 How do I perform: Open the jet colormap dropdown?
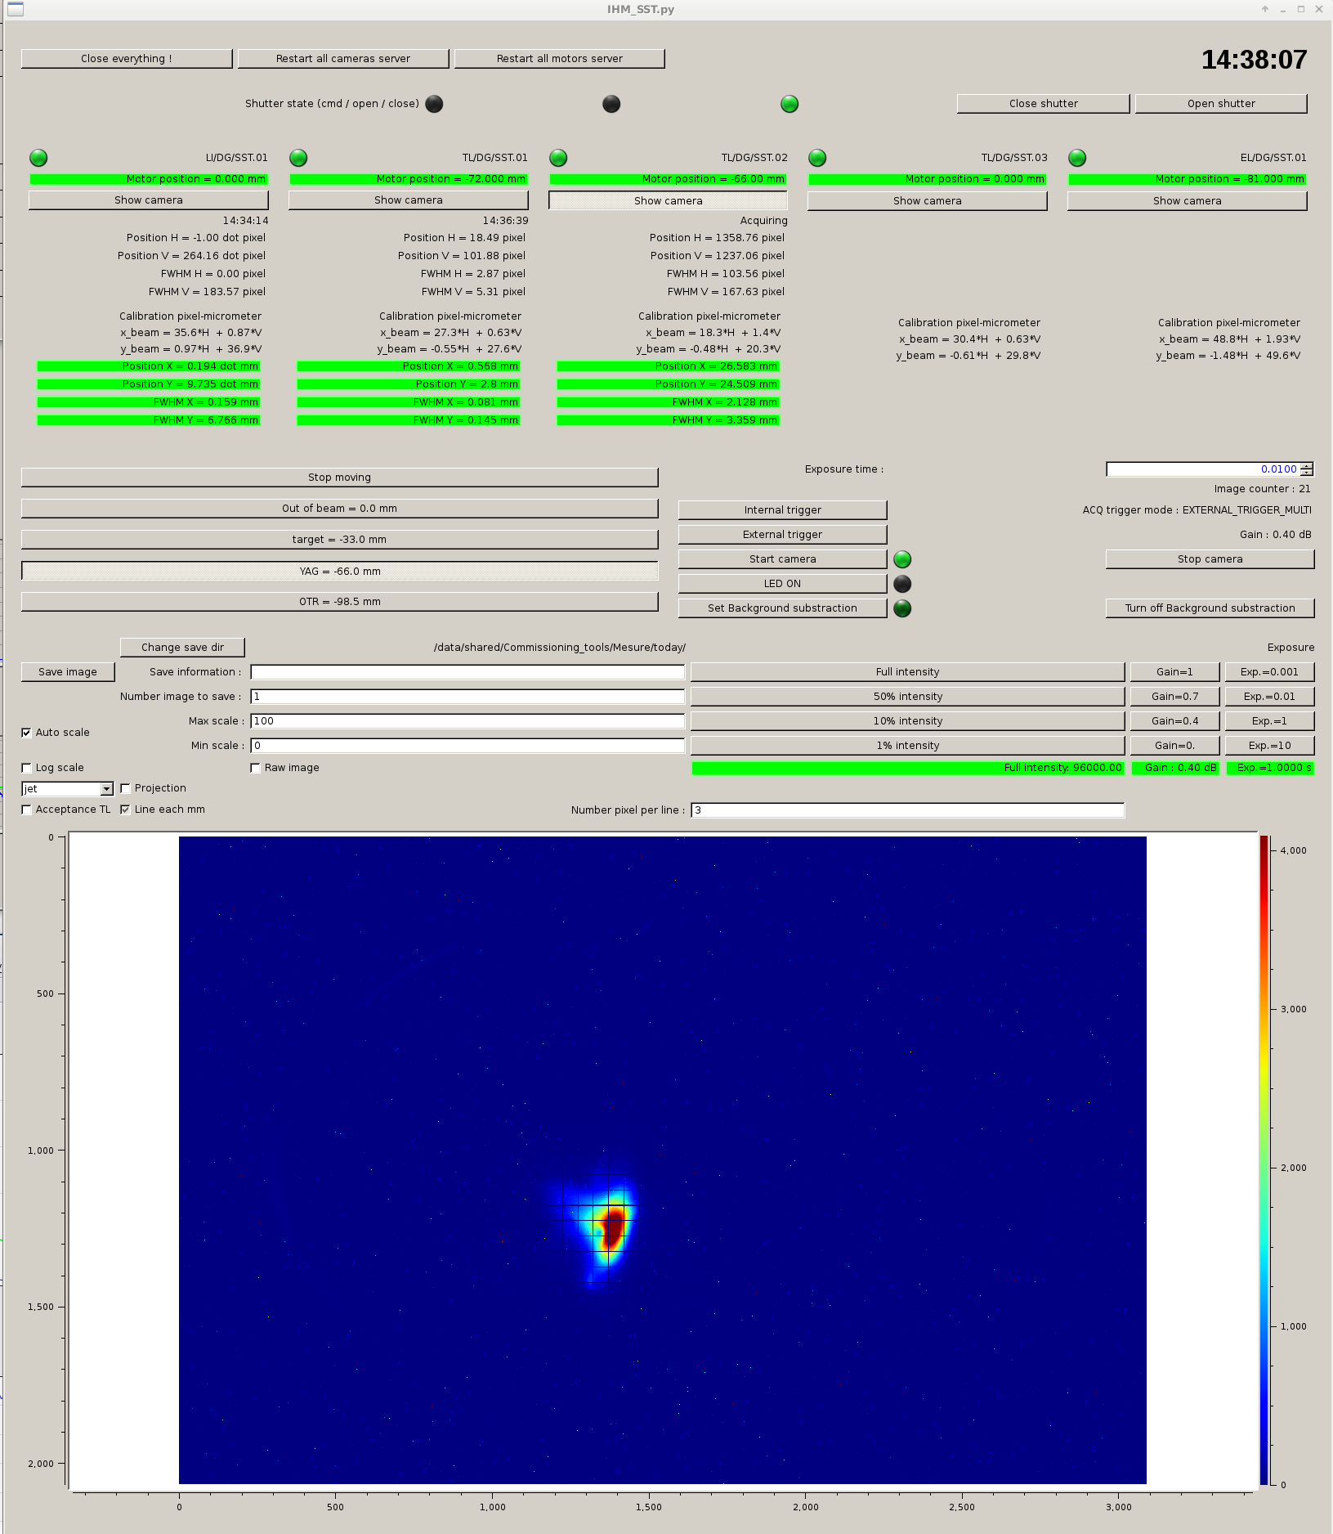tap(106, 789)
